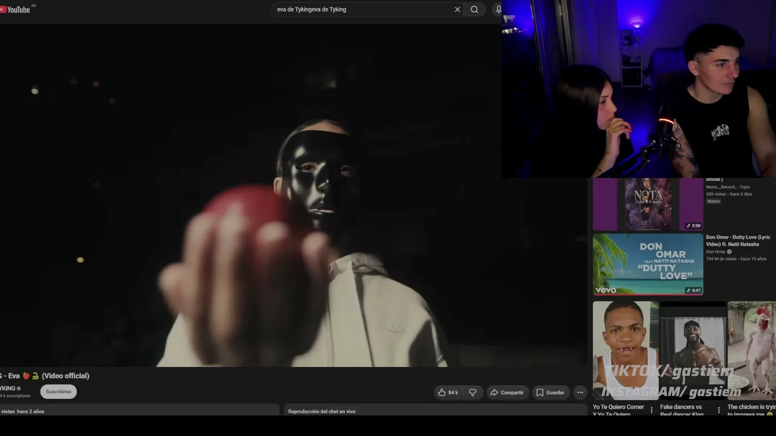The height and width of the screenshot is (436, 776).
Task: Click the 4:47 duration badge on Dutty Love
Action: click(694, 290)
